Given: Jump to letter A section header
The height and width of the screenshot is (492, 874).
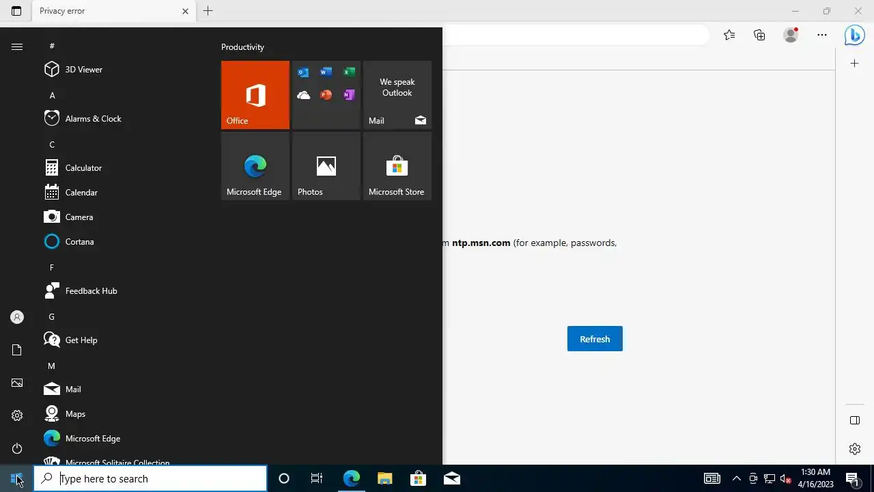Looking at the screenshot, I should pos(52,96).
